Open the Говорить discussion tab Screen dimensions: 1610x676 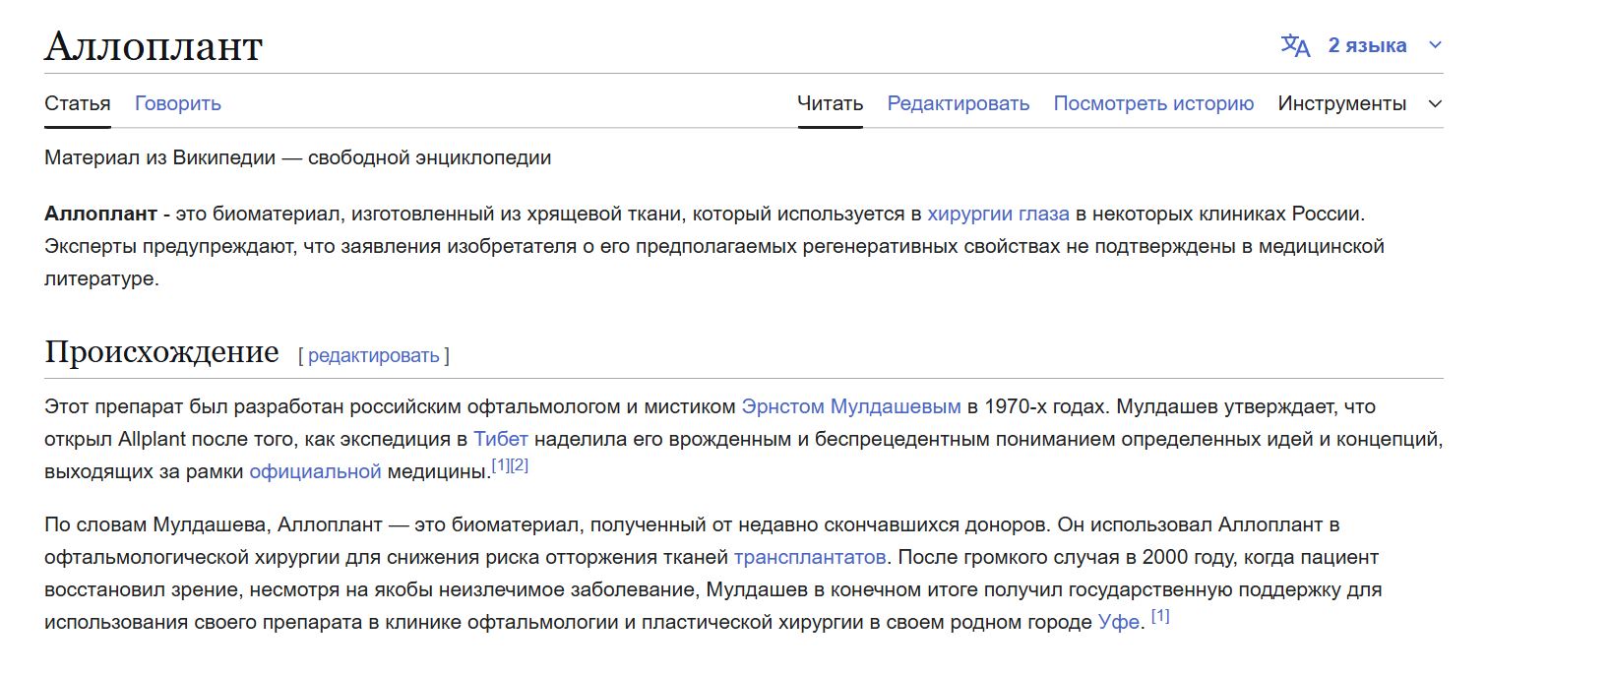178,103
